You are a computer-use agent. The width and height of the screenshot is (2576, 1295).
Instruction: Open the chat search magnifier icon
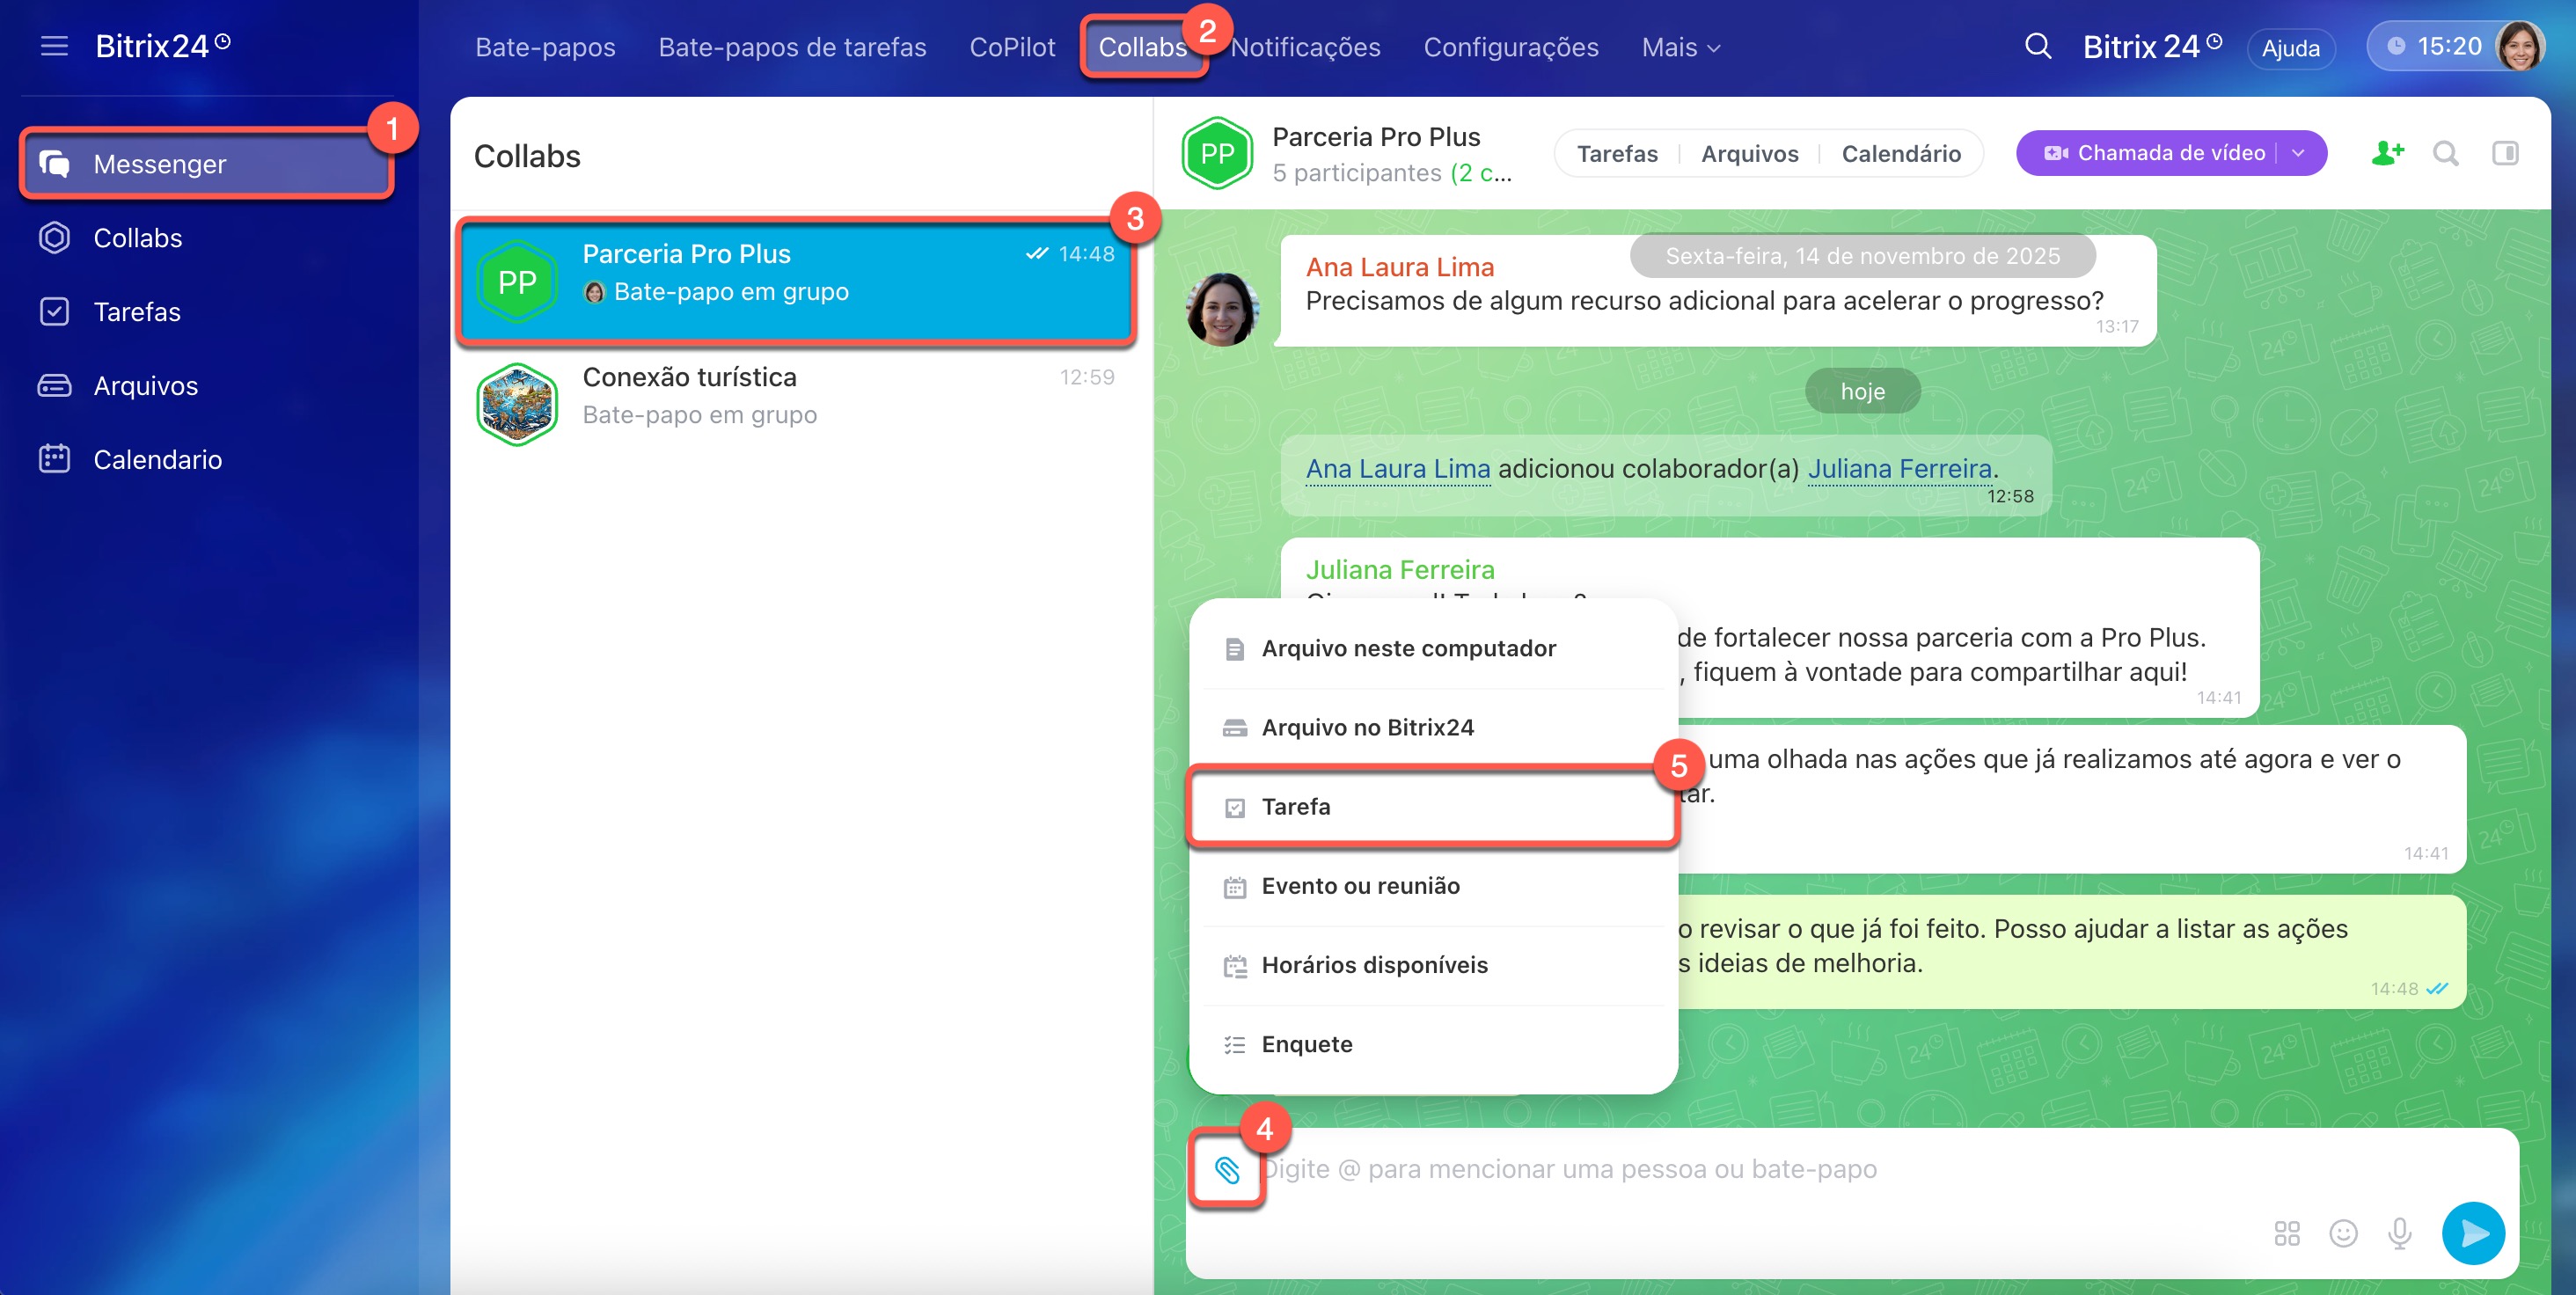pos(2445,153)
